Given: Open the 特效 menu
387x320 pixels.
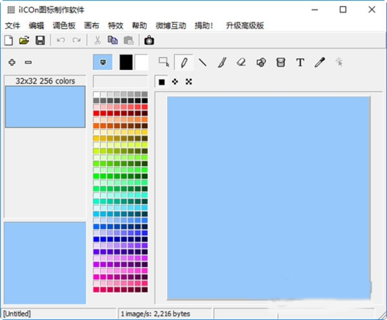Looking at the screenshot, I should point(116,25).
